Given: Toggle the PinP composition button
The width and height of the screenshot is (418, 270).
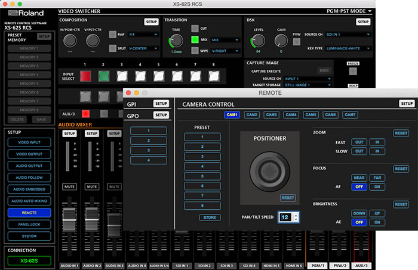Looking at the screenshot, I should (x=112, y=35).
